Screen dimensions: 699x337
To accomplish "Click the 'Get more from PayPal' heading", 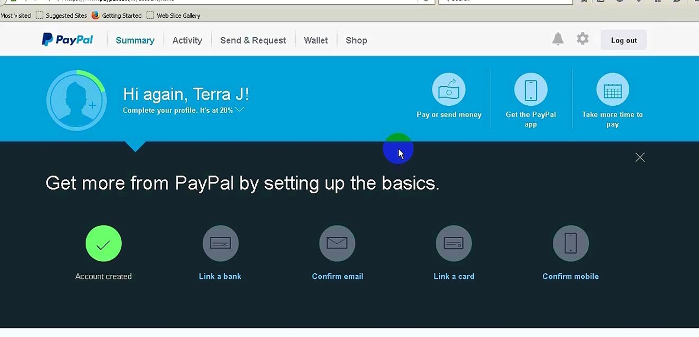I will click(x=242, y=183).
